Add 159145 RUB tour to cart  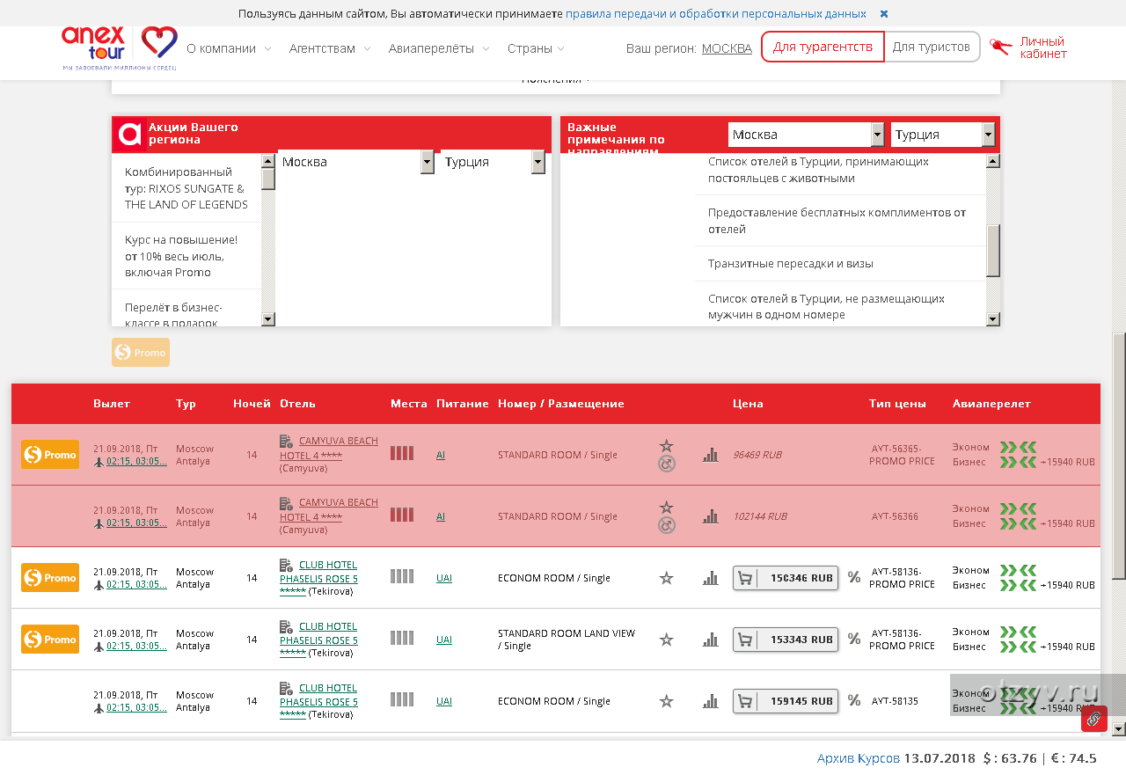(786, 701)
